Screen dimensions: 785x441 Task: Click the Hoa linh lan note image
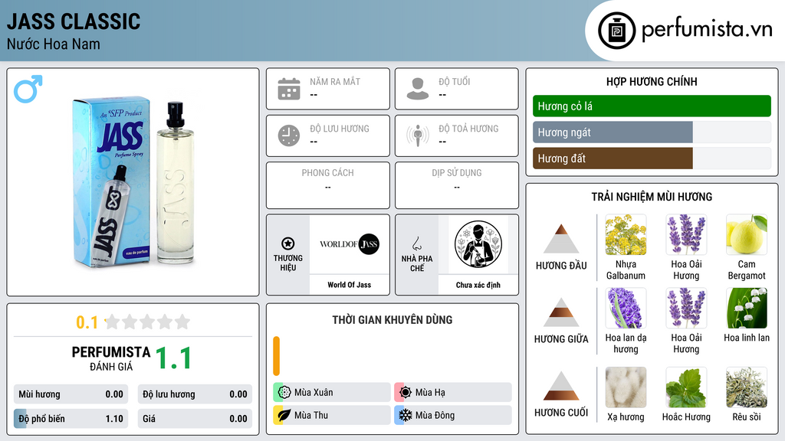click(x=747, y=308)
